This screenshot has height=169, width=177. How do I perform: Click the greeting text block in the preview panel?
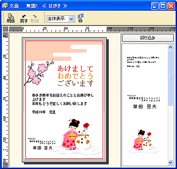(x=143, y=62)
